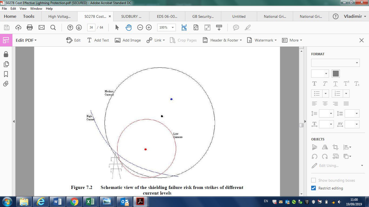Open the font name dropdown in Format panel
This screenshot has width=369, height=207.
click(x=335, y=63)
